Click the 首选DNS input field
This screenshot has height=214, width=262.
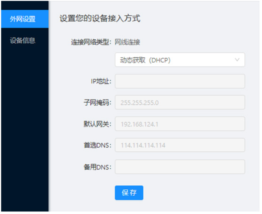(x=180, y=145)
